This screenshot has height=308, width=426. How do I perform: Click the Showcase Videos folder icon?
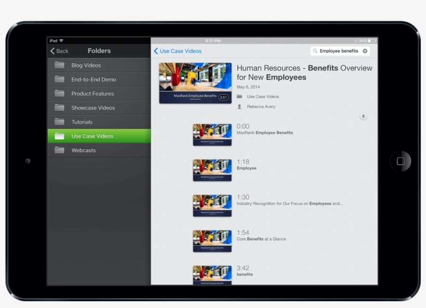click(60, 108)
